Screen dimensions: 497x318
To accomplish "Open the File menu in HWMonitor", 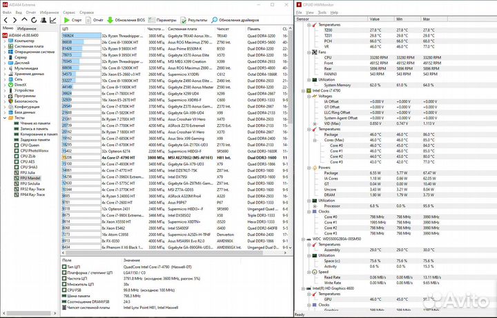I will pyautogui.click(x=299, y=12).
